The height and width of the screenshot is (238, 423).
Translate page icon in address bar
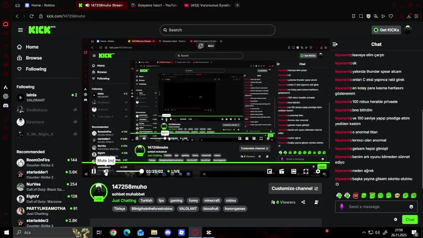pyautogui.click(x=376, y=16)
